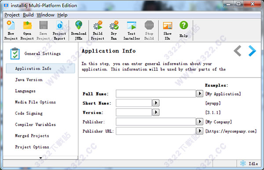Click the Short Name text field
This screenshot has width=264, height=170.
click(x=134, y=103)
